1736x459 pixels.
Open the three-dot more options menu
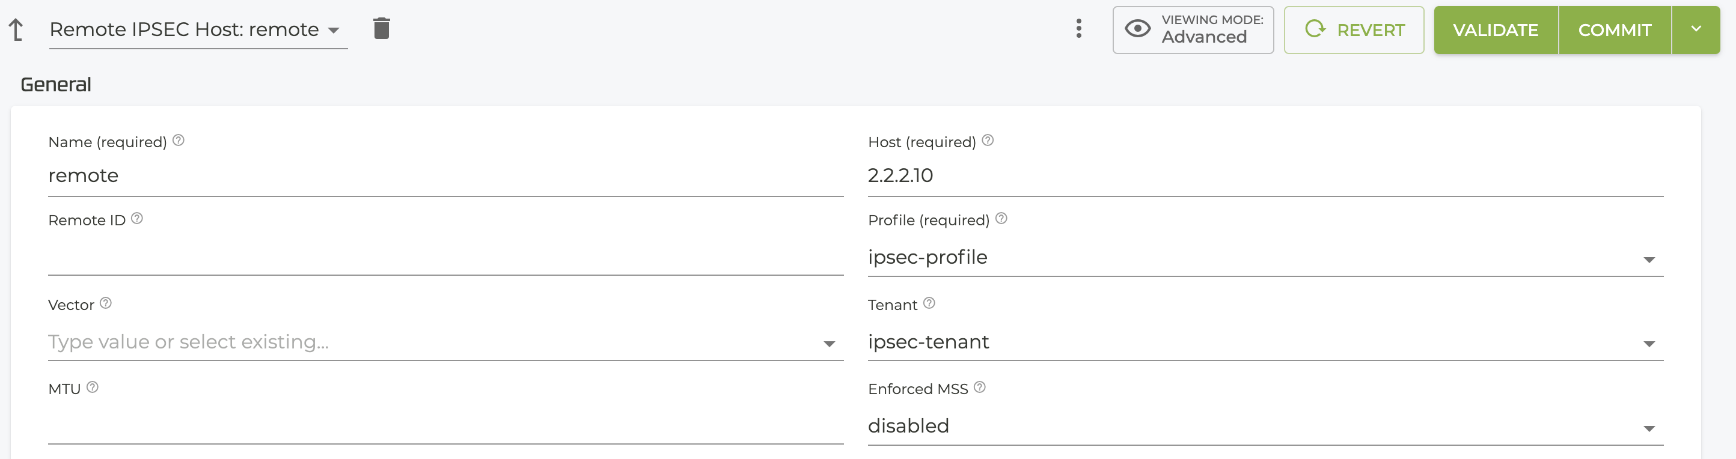point(1078,29)
